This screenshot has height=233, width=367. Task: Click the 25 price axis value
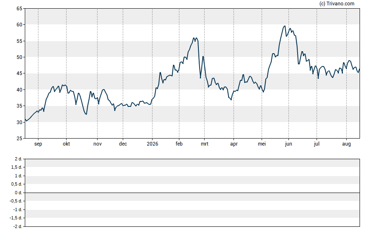click(19, 139)
